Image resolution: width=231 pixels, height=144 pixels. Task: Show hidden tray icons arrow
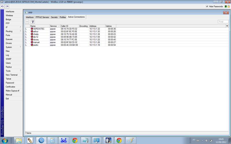pyautogui.click(x=202, y=141)
